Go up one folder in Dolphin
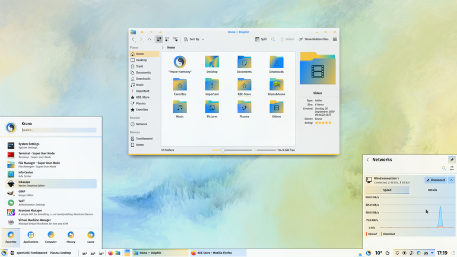The image size is (457, 257). click(x=149, y=39)
